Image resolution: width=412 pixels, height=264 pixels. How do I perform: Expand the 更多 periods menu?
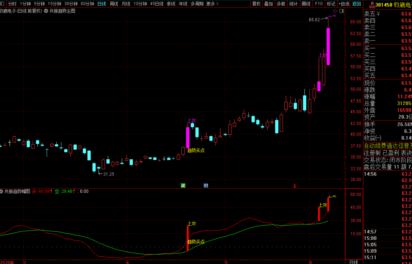click(212, 4)
